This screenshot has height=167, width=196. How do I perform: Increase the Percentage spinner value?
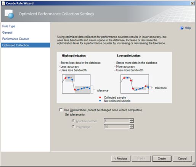[132, 125]
